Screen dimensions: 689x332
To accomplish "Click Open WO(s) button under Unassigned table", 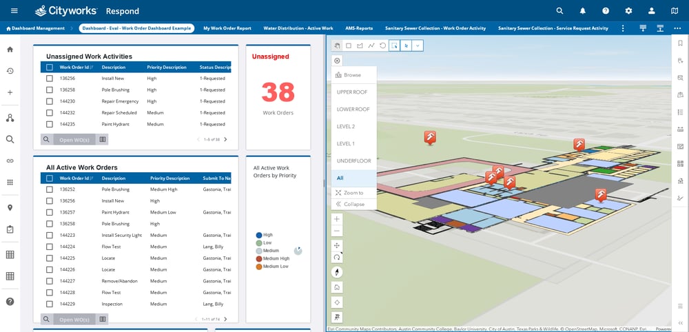I will tap(74, 139).
